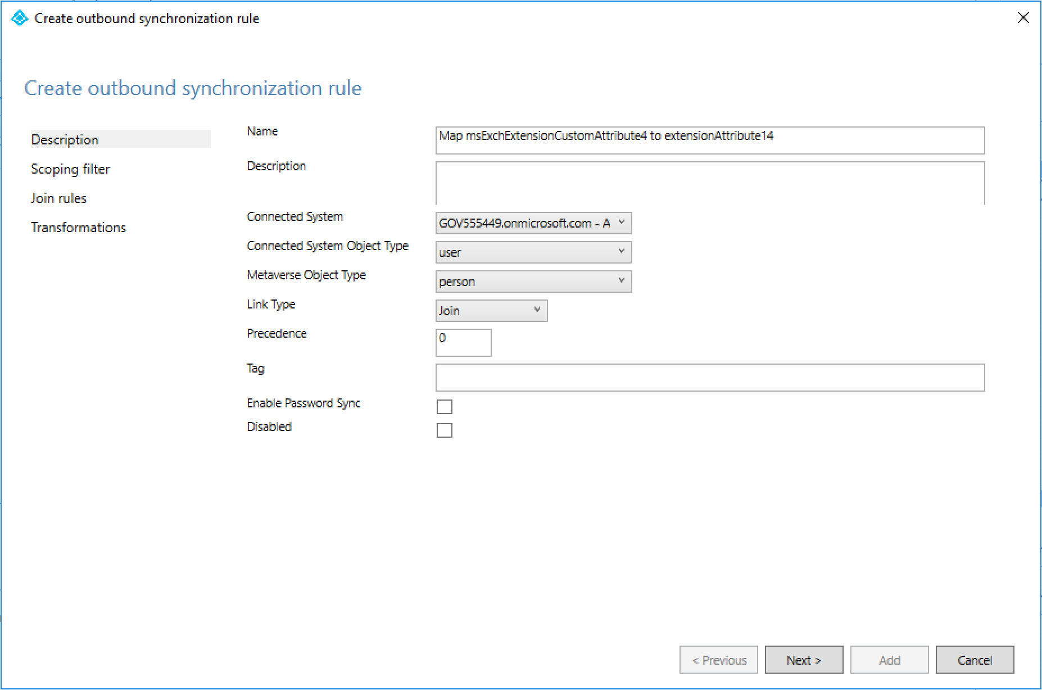Click the Previous button

pyautogui.click(x=718, y=660)
